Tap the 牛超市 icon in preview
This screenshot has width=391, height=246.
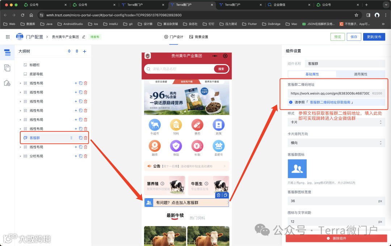pos(155,125)
